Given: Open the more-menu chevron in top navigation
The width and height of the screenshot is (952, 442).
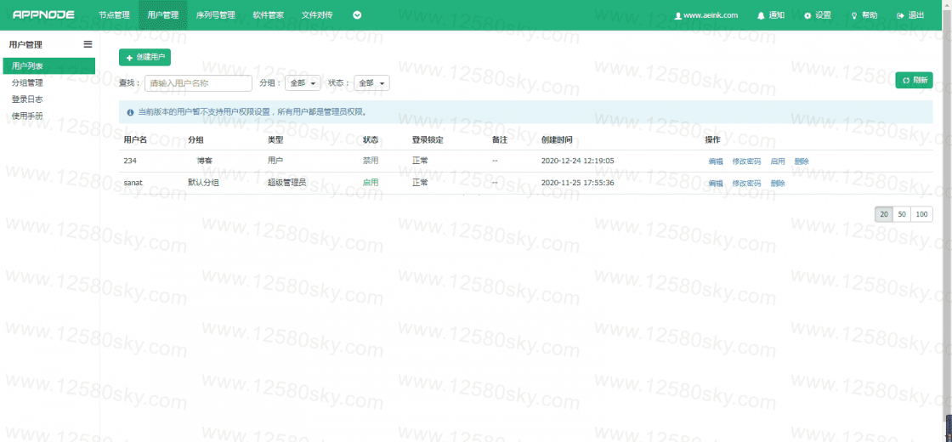Looking at the screenshot, I should click(357, 15).
